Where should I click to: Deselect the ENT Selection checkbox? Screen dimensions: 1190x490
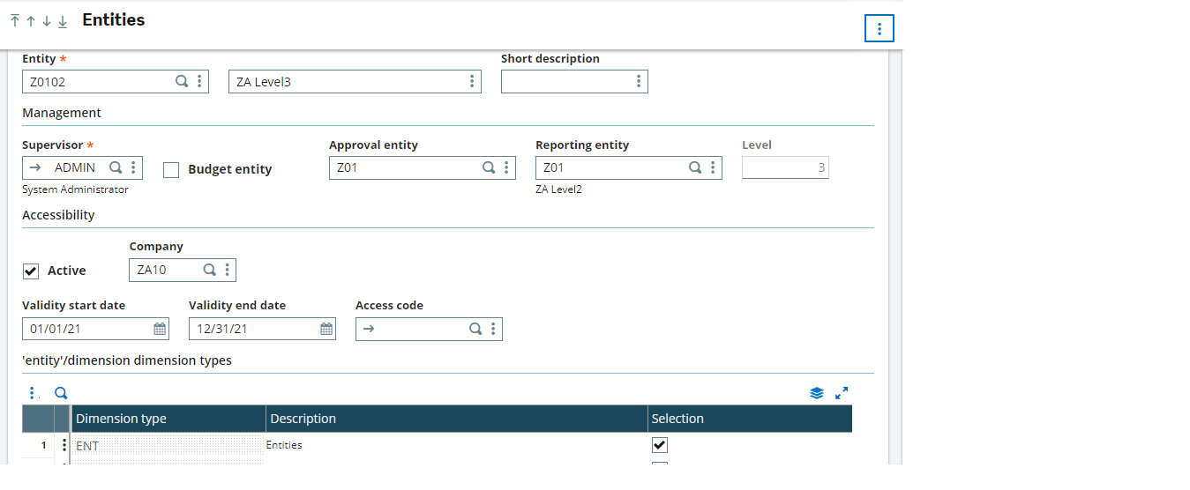click(659, 445)
